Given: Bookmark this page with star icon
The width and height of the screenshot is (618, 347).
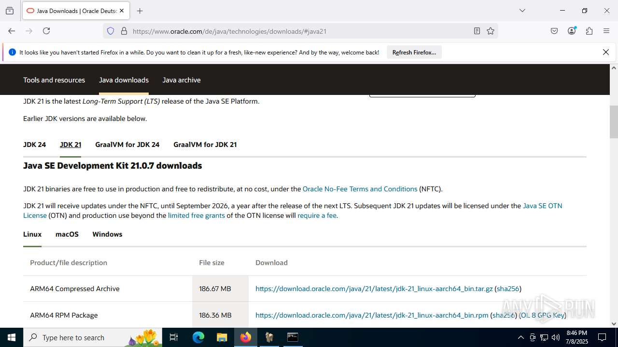Looking at the screenshot, I should pyautogui.click(x=491, y=31).
